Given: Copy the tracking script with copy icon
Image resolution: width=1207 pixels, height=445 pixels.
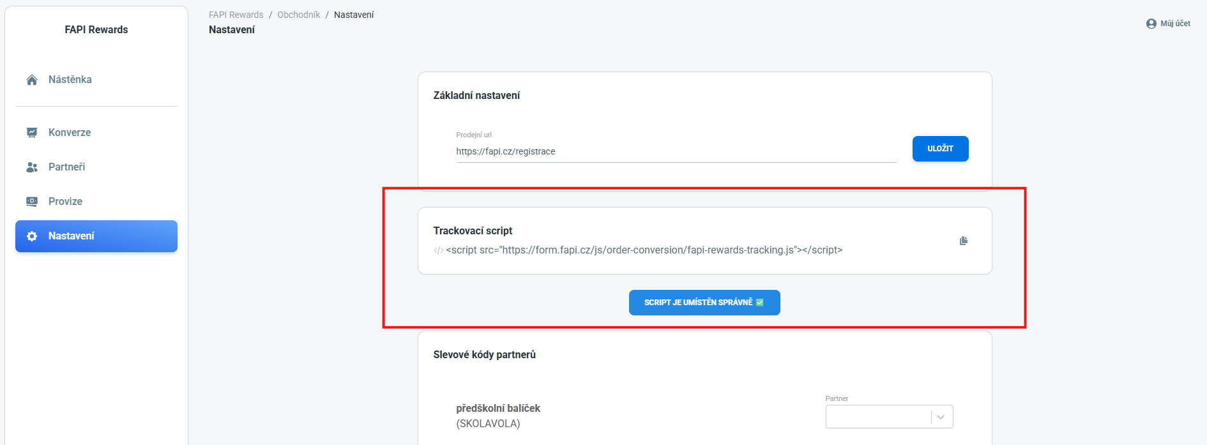Looking at the screenshot, I should 964,241.
